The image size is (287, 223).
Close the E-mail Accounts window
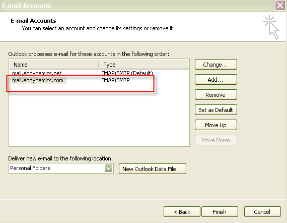pos(280,6)
